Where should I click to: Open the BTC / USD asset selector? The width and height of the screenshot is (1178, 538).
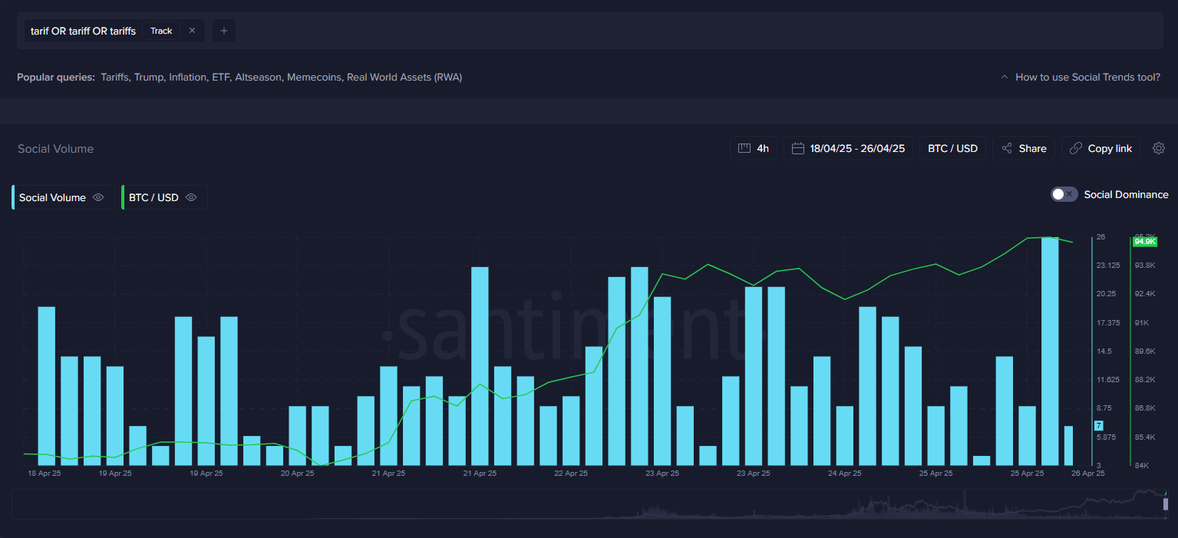tap(952, 147)
